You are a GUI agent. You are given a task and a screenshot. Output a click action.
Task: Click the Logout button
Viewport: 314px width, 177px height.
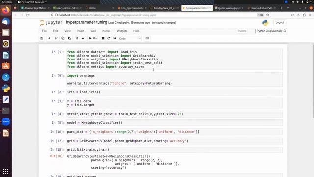(x=280, y=23)
